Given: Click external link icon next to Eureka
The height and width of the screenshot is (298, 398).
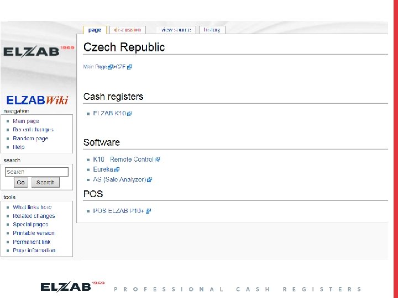Looking at the screenshot, I should (117, 170).
